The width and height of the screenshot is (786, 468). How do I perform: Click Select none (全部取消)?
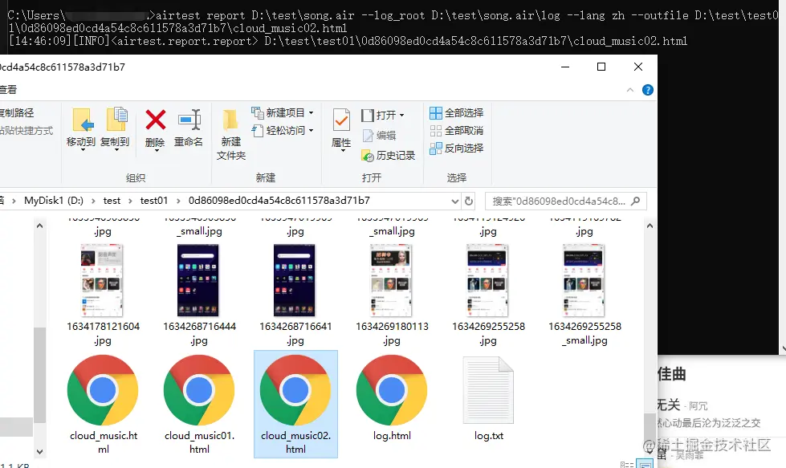point(457,131)
